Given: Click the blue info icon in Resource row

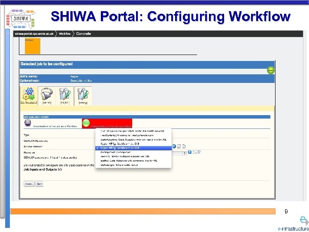Looking at the screenshot, I should 190,152.
